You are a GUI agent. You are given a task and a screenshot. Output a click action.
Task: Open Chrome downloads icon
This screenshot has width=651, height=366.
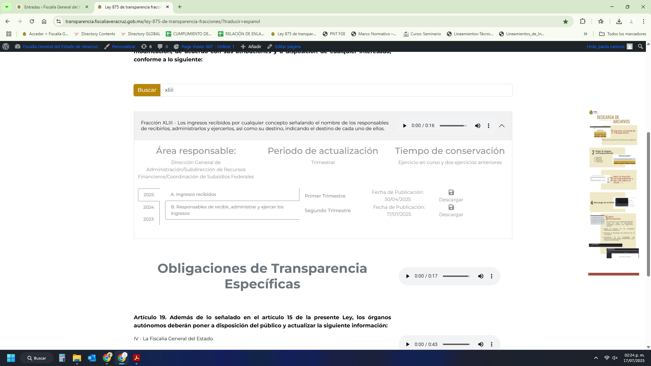point(619,21)
